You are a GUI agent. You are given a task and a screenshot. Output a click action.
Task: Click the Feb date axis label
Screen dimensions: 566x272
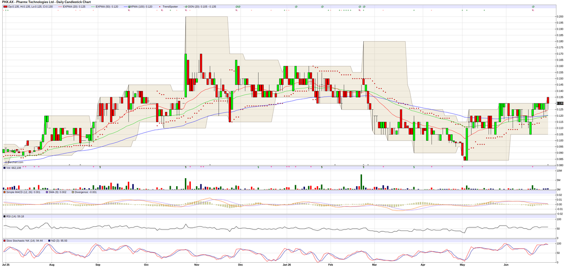330,264
